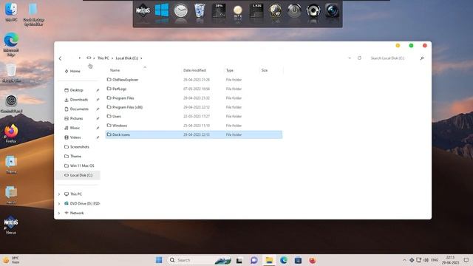Open the Windows Start button on the taskbar

[159, 260]
